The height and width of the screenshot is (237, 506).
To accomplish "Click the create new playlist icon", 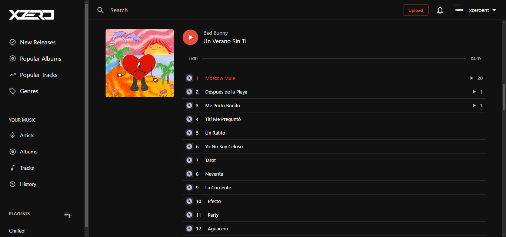I will (68, 215).
